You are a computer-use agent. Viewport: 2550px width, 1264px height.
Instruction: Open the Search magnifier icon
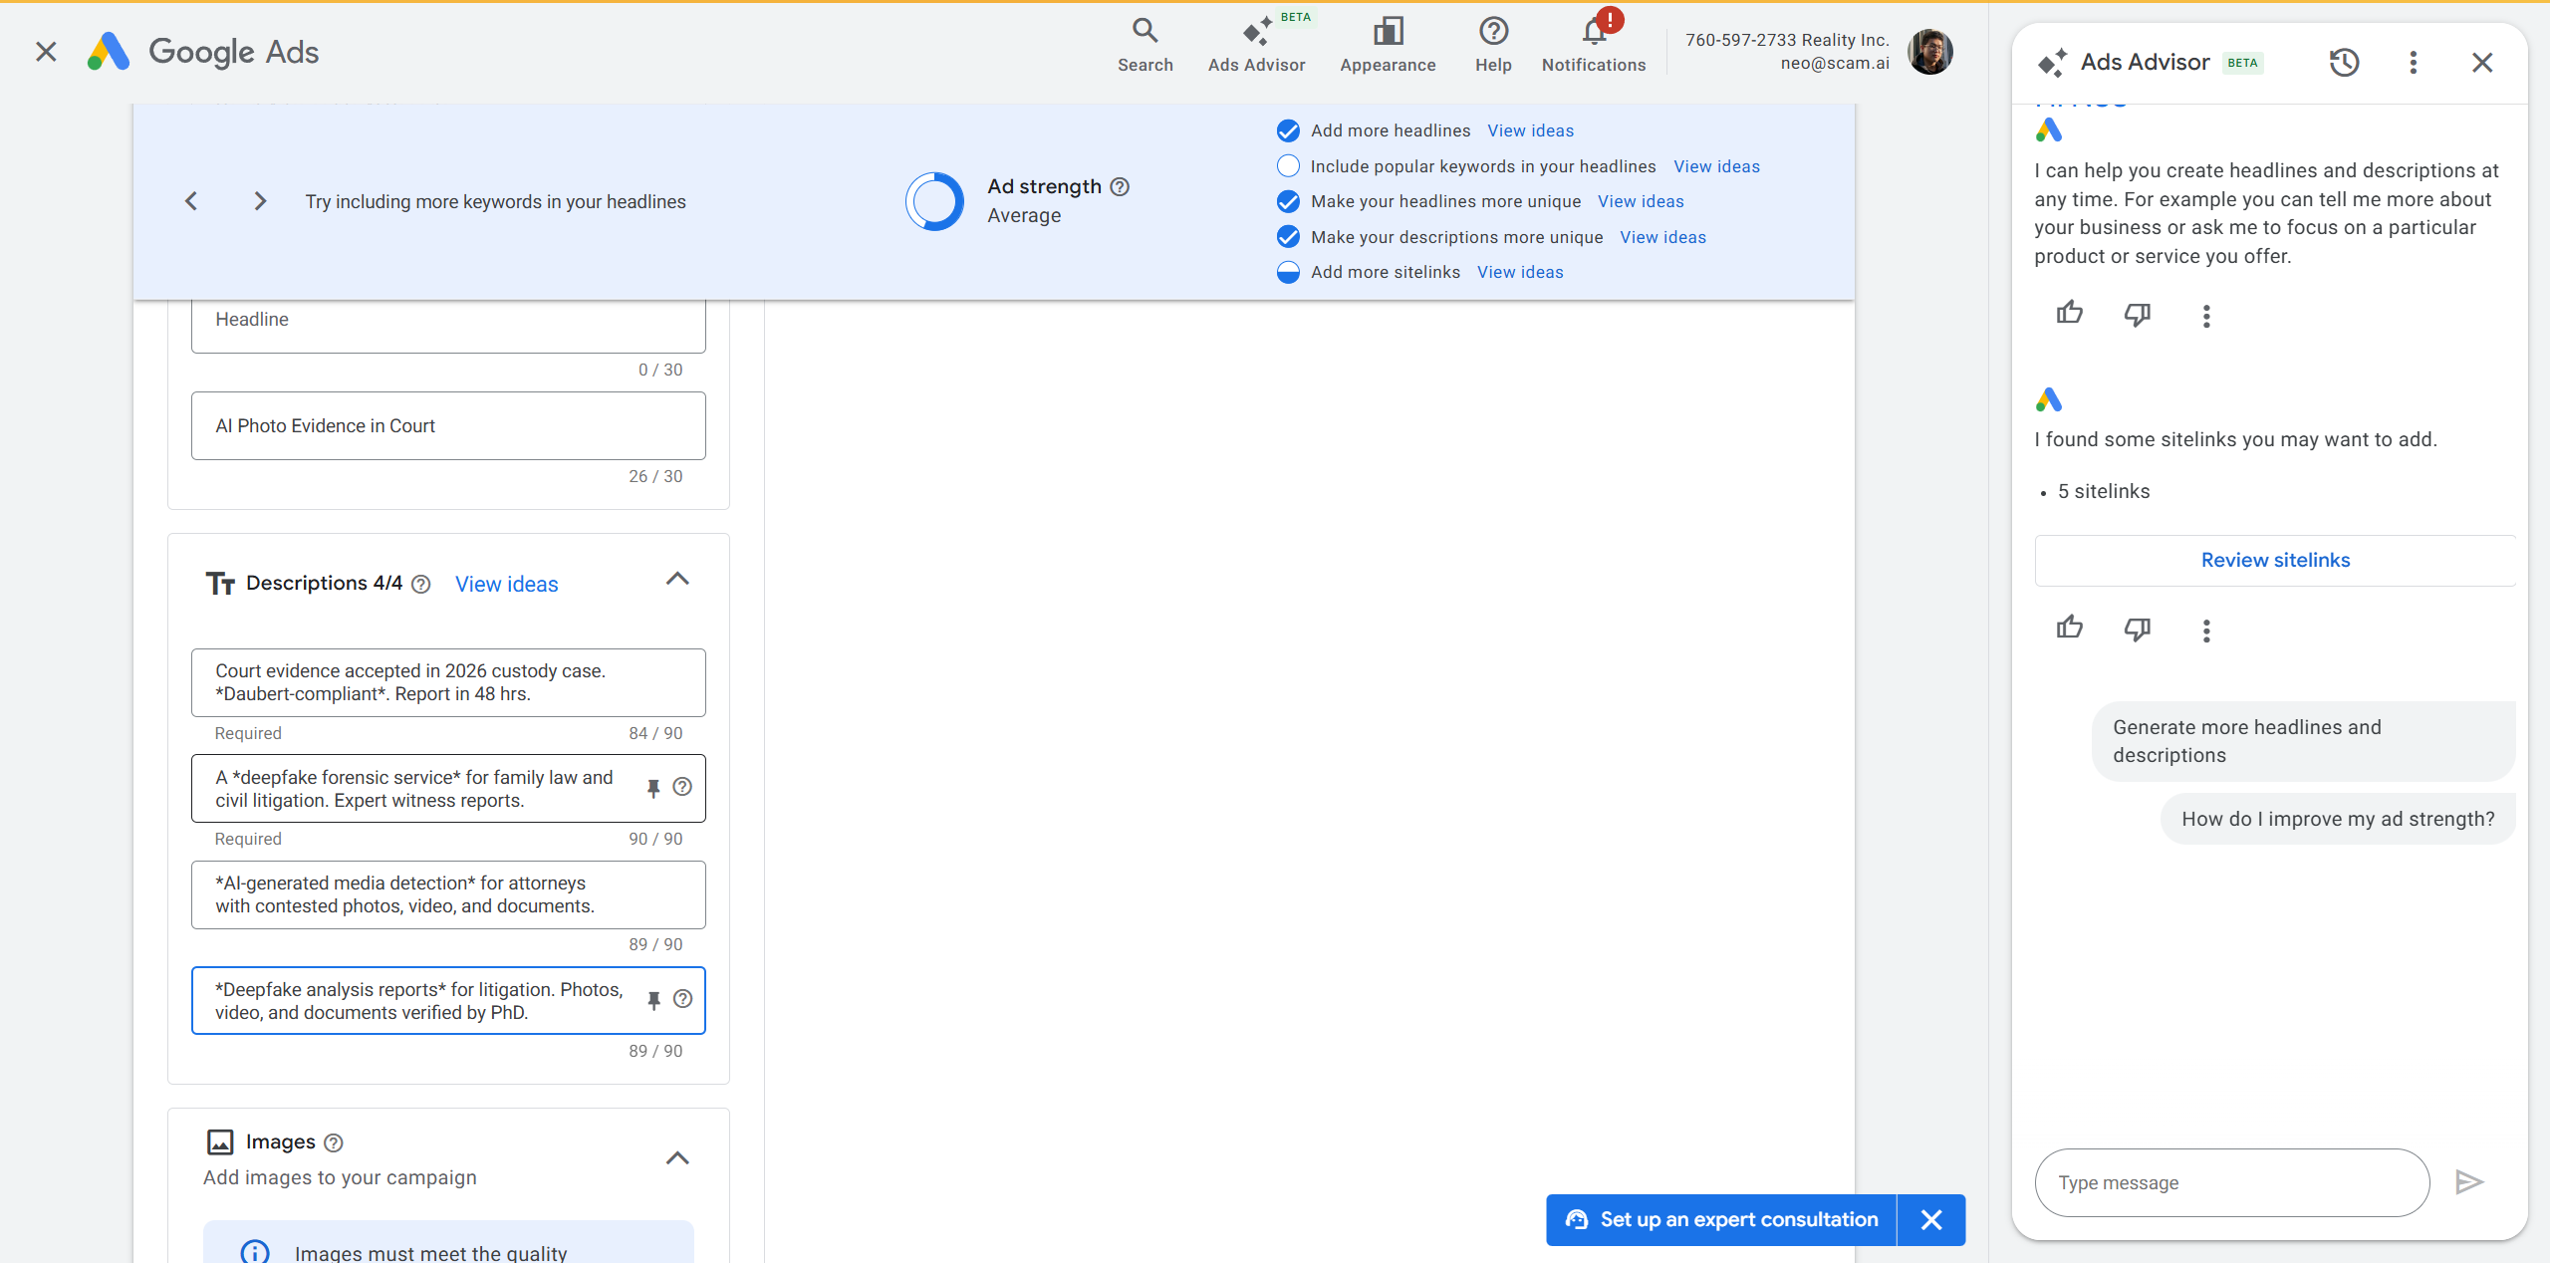pyautogui.click(x=1145, y=31)
